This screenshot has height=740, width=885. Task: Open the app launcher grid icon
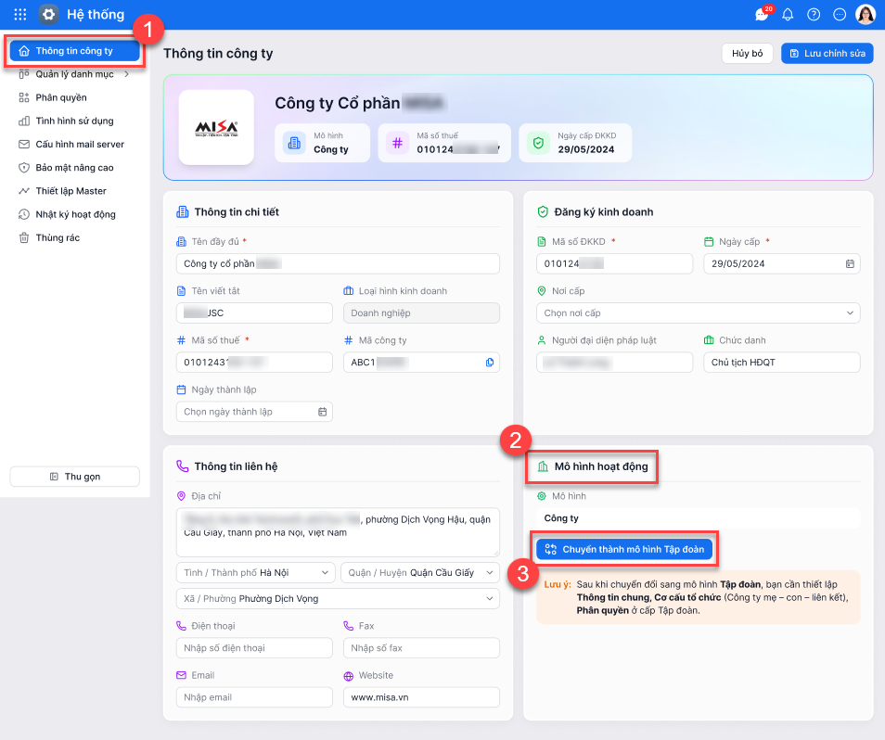pos(19,14)
